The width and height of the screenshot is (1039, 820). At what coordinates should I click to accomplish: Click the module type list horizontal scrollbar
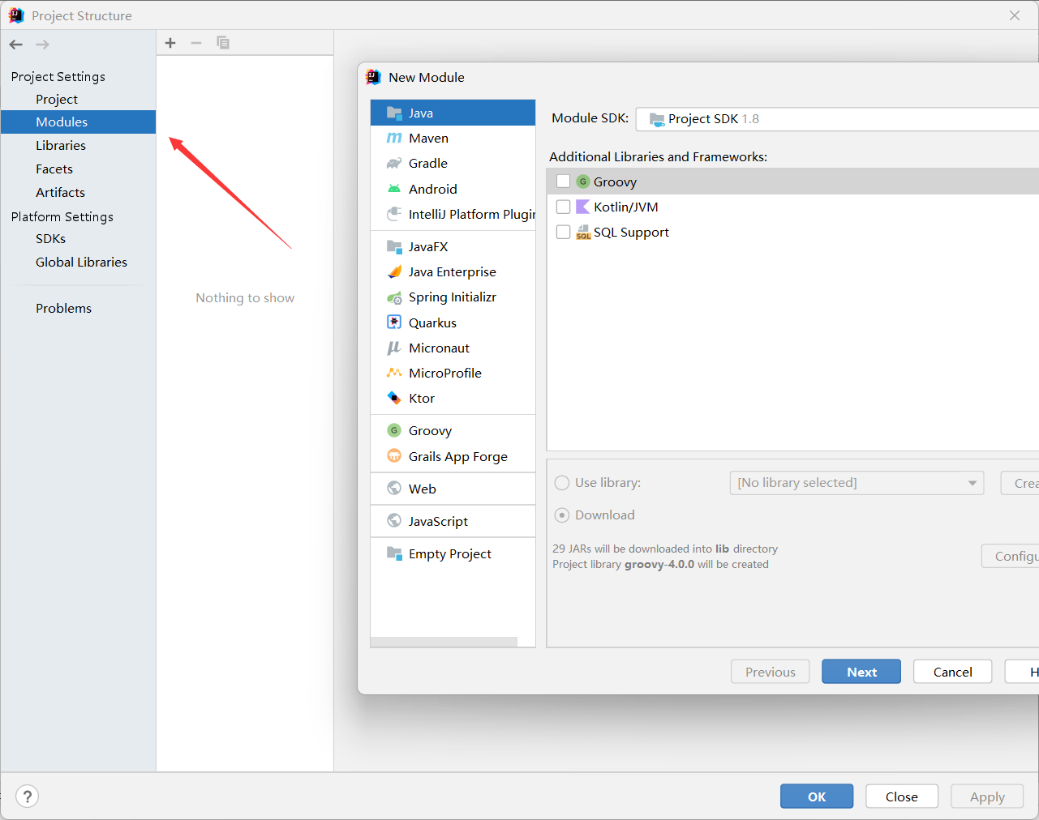point(444,642)
